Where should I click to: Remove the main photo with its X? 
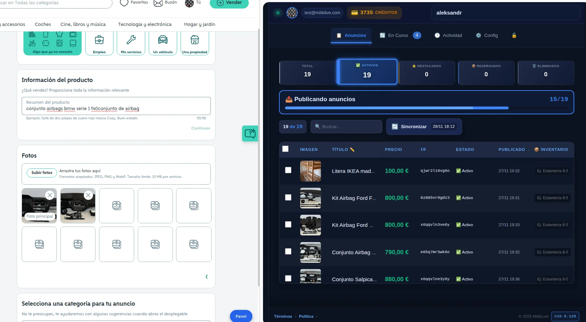pyautogui.click(x=50, y=195)
